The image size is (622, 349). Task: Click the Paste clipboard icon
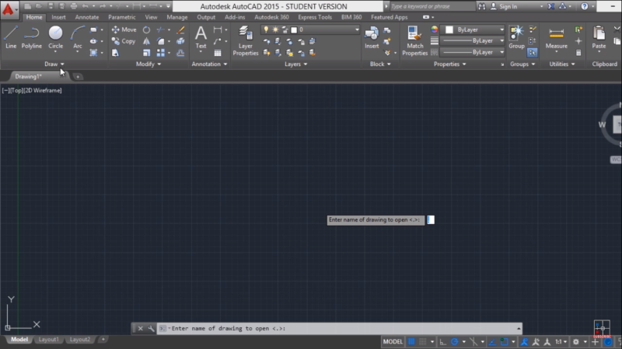point(599,37)
